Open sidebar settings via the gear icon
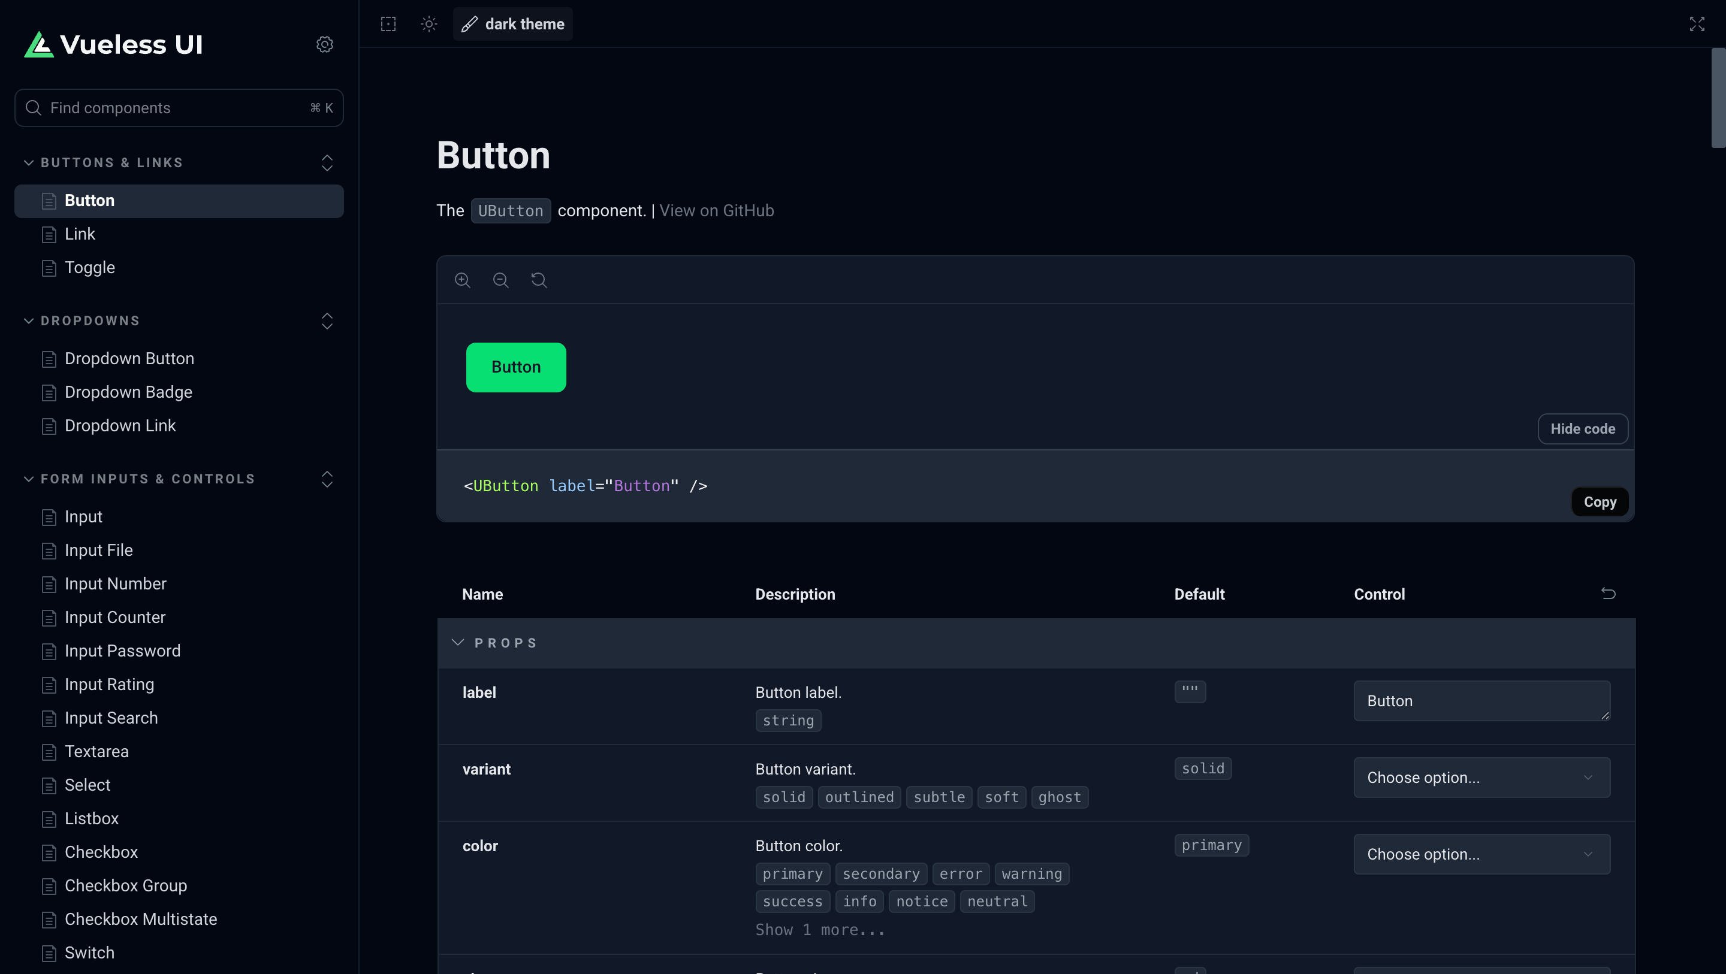This screenshot has width=1726, height=974. [325, 44]
